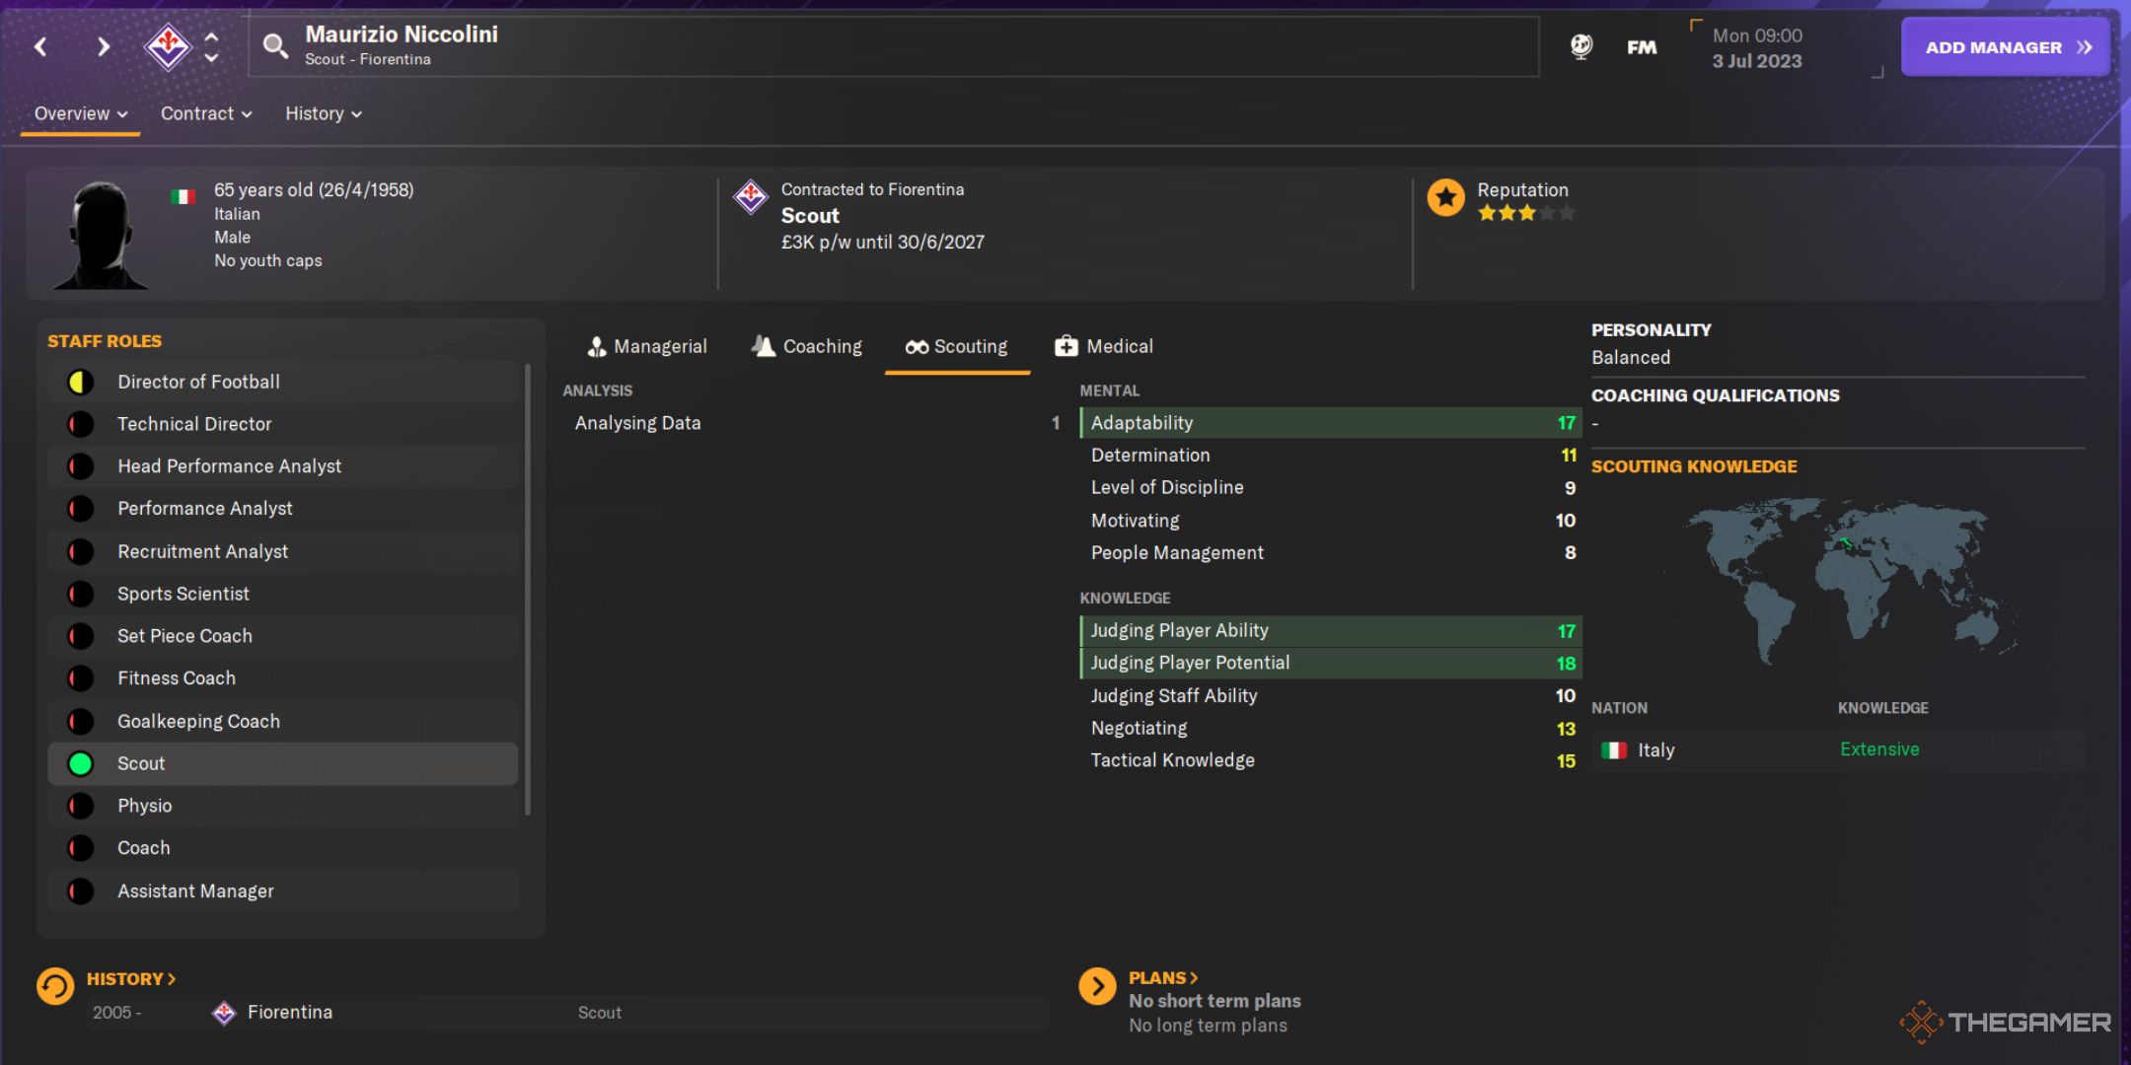The width and height of the screenshot is (2131, 1065).
Task: Click the search magnifier icon
Action: [275, 45]
